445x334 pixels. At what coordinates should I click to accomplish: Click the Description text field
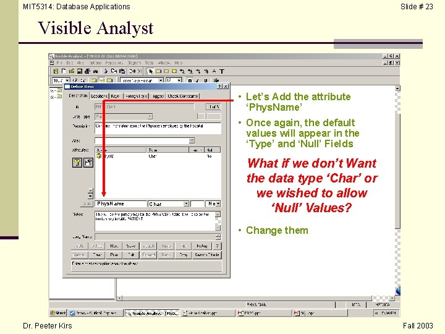[x=158, y=129]
